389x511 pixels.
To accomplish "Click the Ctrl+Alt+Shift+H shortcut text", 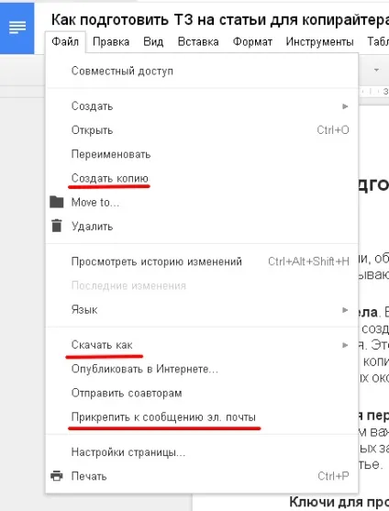I will coord(308,261).
